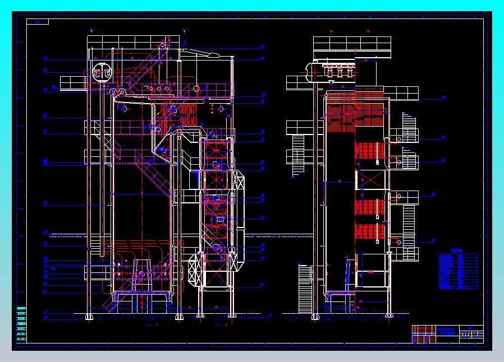Select the blue parameter table at lower right
Screen dimensions: 504x362
point(459,271)
